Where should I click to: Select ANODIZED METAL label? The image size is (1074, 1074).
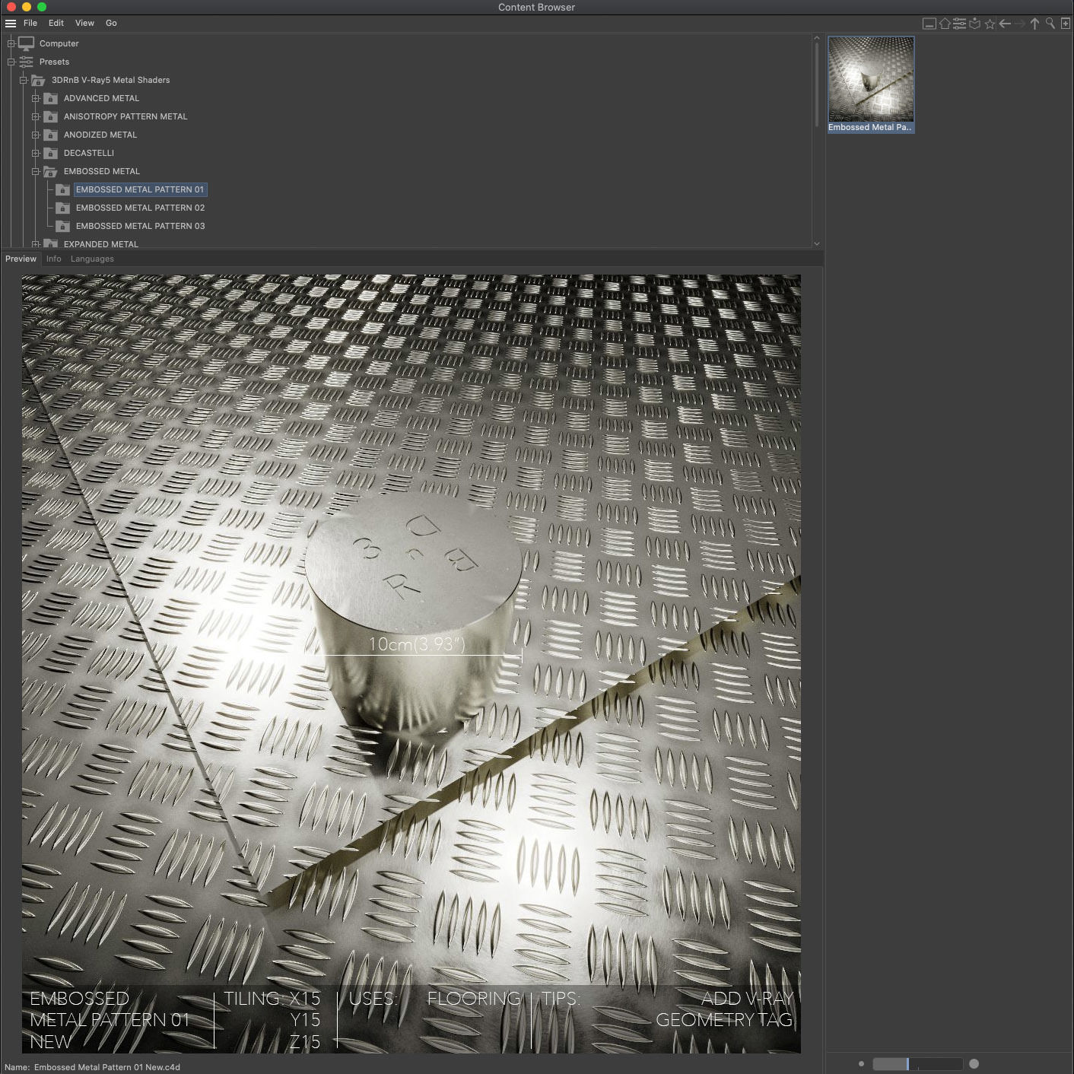(x=100, y=135)
